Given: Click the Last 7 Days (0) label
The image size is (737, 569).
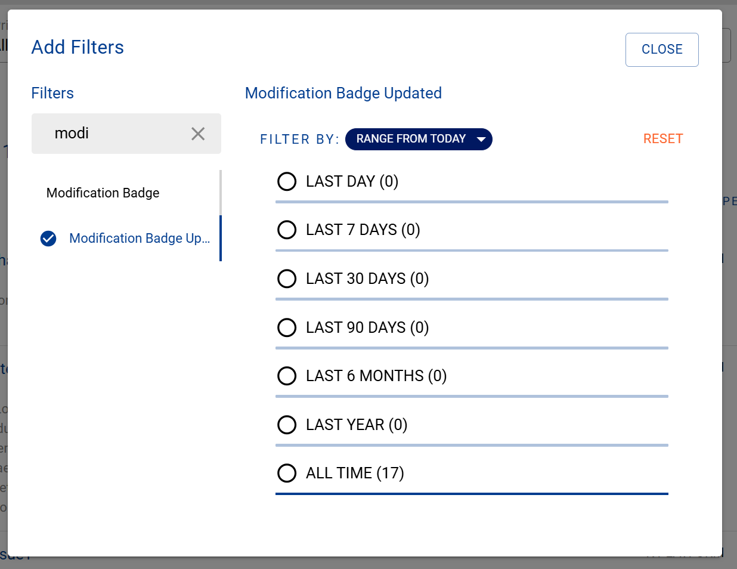Looking at the screenshot, I should click(x=363, y=230).
